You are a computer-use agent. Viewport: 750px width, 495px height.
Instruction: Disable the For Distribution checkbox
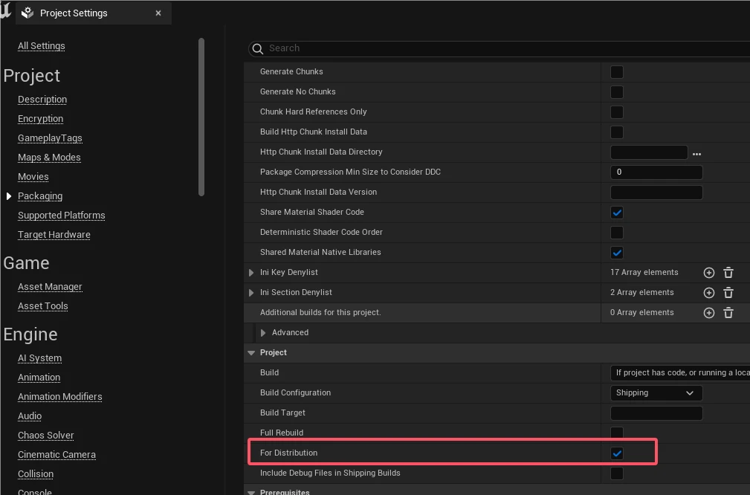coord(617,453)
